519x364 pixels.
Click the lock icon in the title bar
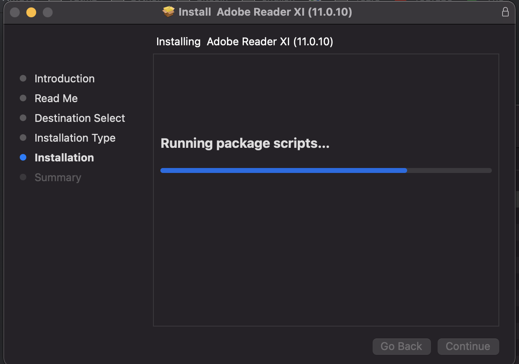505,12
